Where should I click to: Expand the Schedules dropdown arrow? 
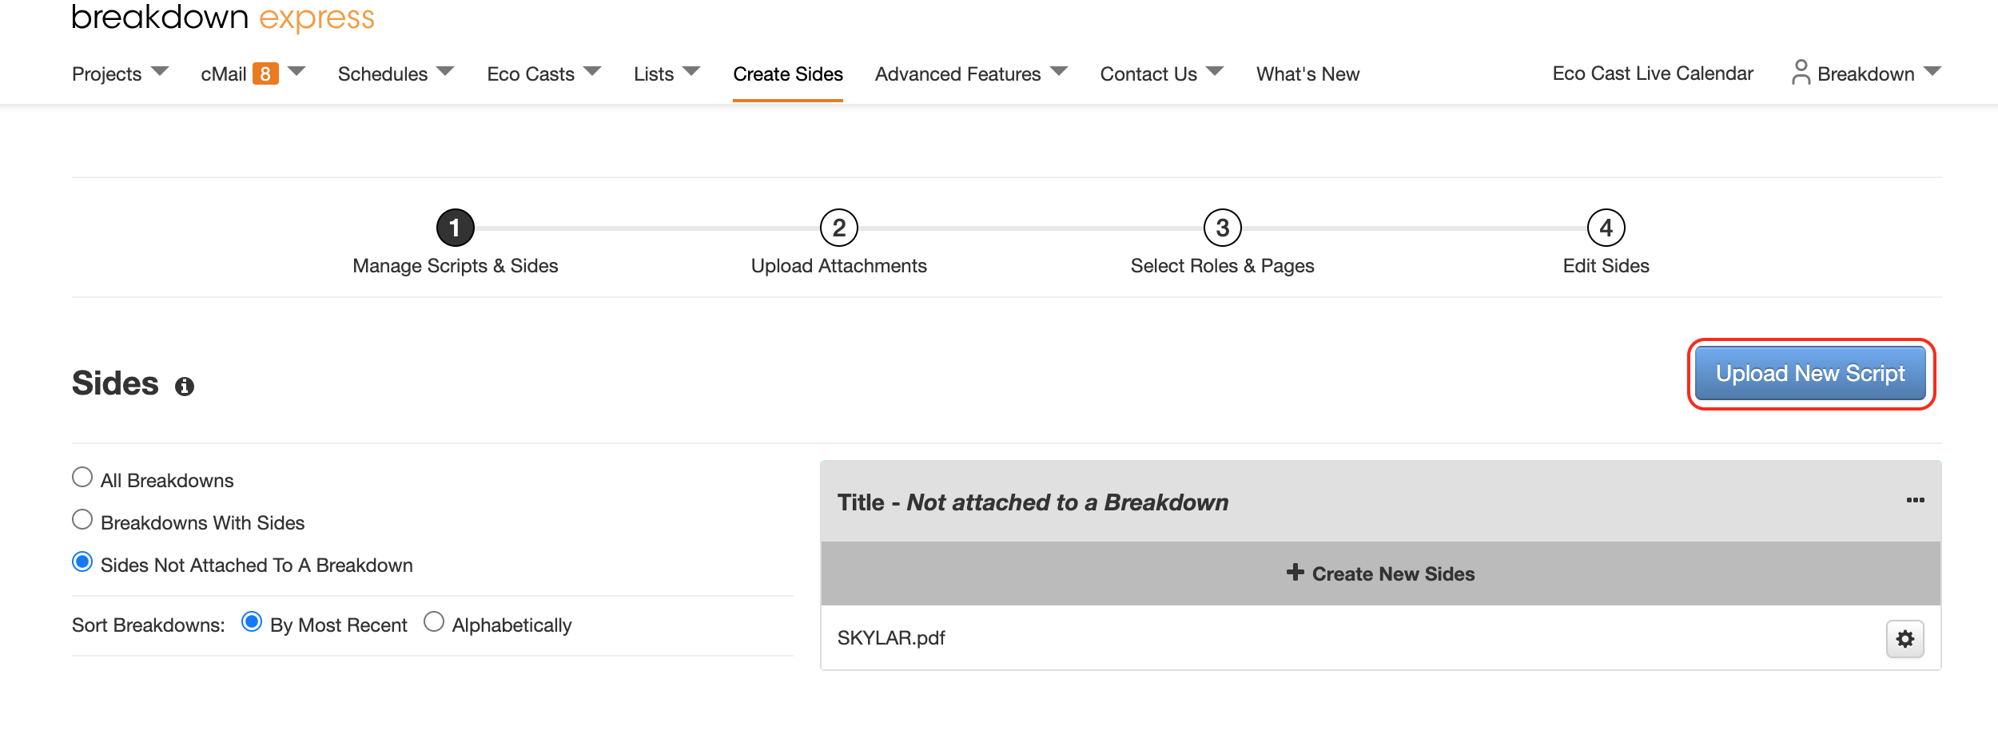click(446, 71)
